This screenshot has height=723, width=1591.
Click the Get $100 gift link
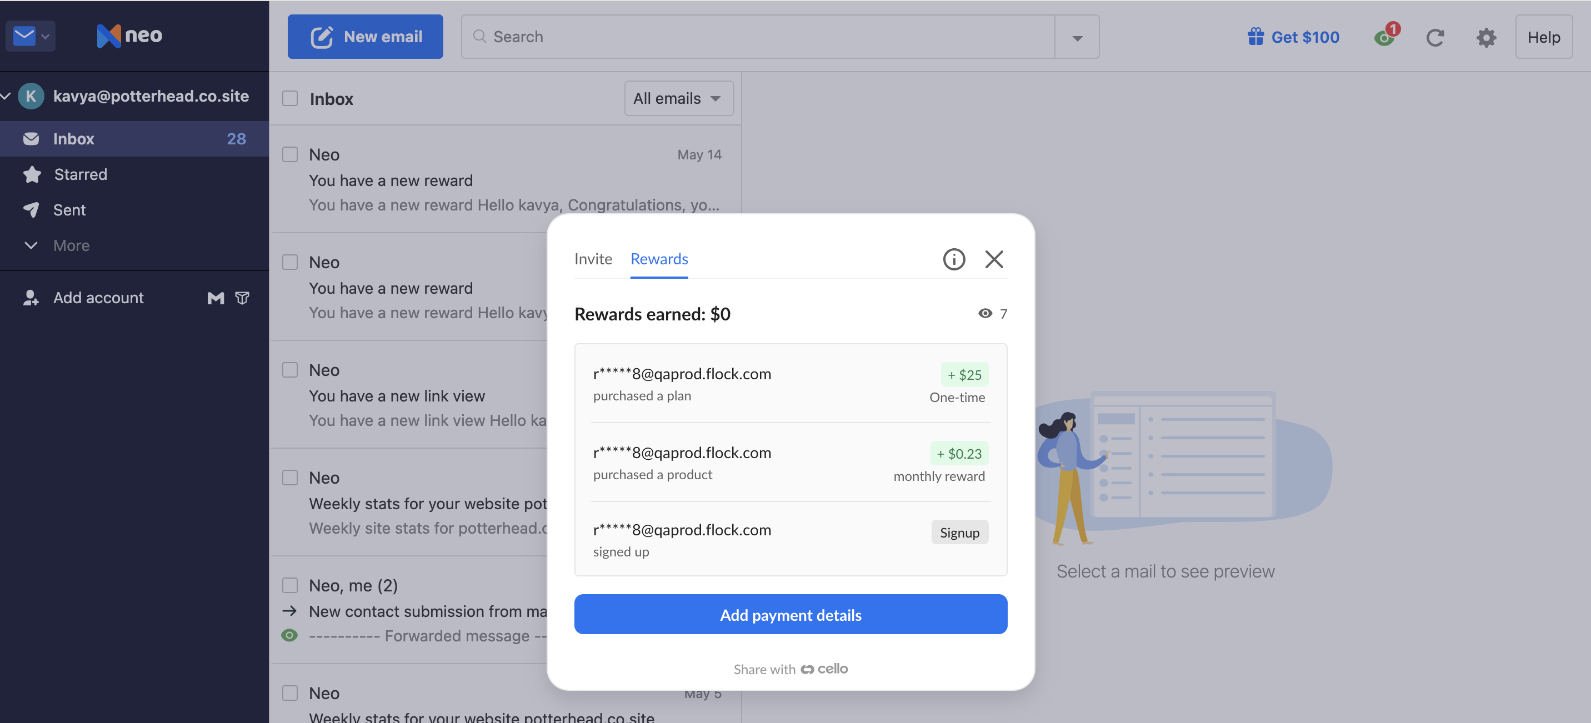[1293, 37]
